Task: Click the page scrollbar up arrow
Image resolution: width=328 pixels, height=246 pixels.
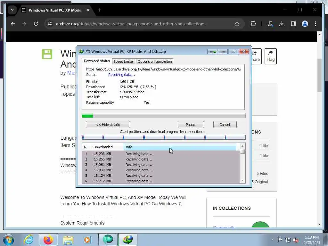Action: 319,34
